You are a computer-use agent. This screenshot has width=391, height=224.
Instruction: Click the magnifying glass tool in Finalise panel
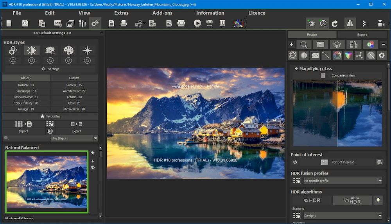pos(304,44)
